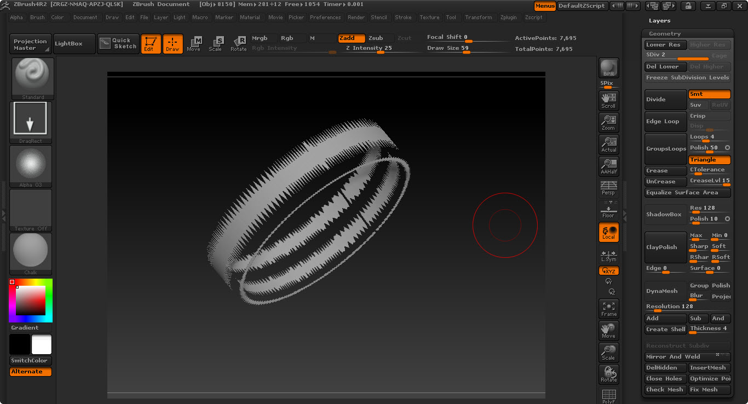This screenshot has width=748, height=404.
Task: Open the Preferences menu
Action: 325,18
